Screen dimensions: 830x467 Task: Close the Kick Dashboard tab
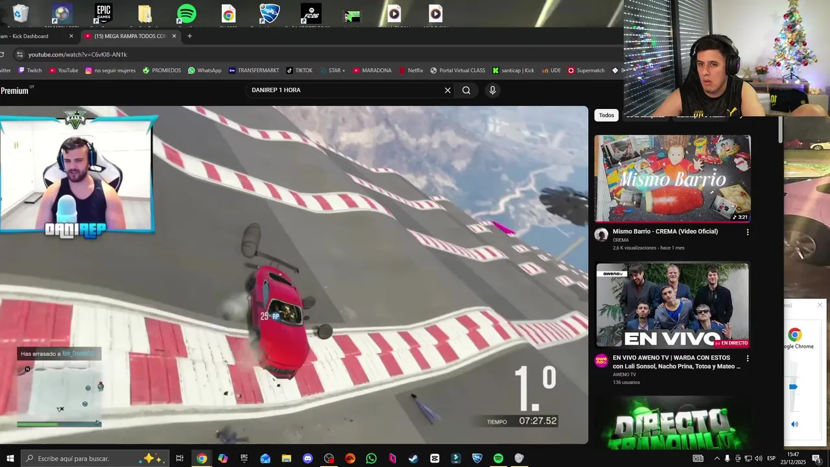click(71, 36)
